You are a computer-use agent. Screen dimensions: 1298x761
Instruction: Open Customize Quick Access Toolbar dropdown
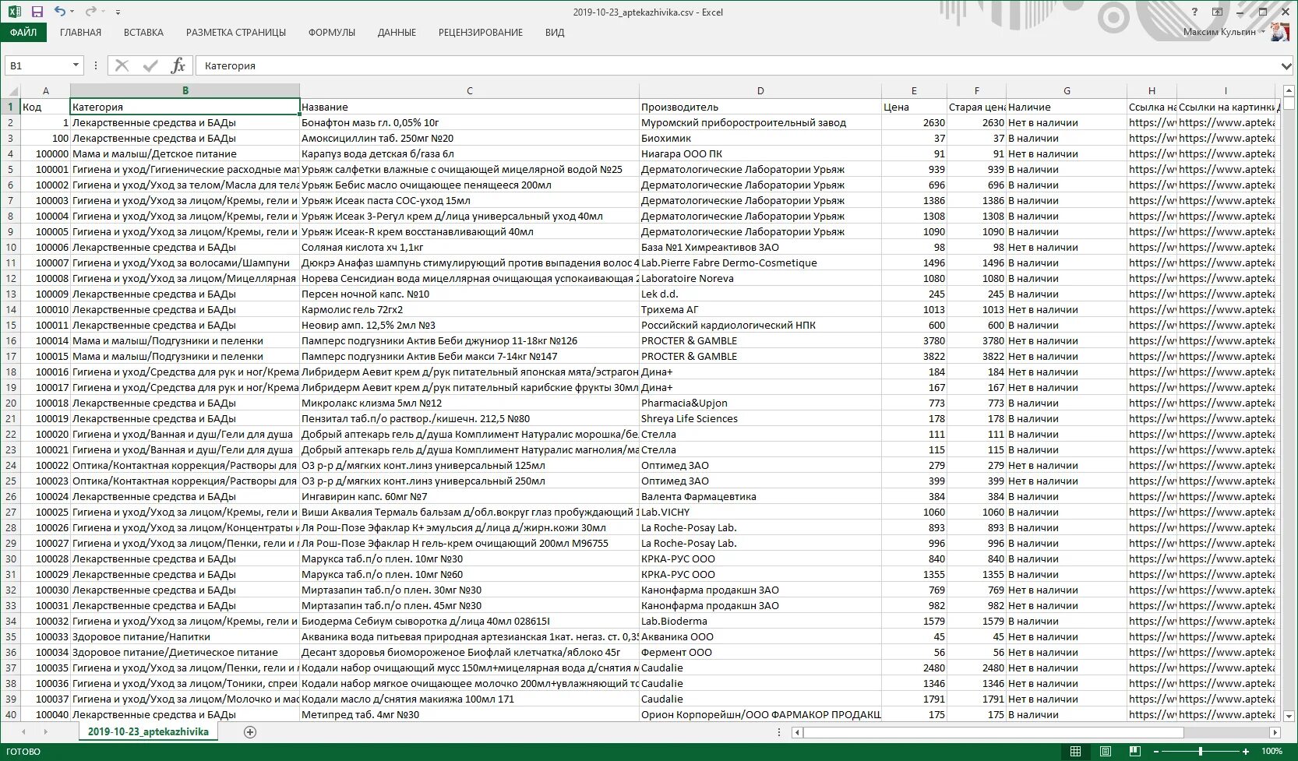[x=118, y=12]
